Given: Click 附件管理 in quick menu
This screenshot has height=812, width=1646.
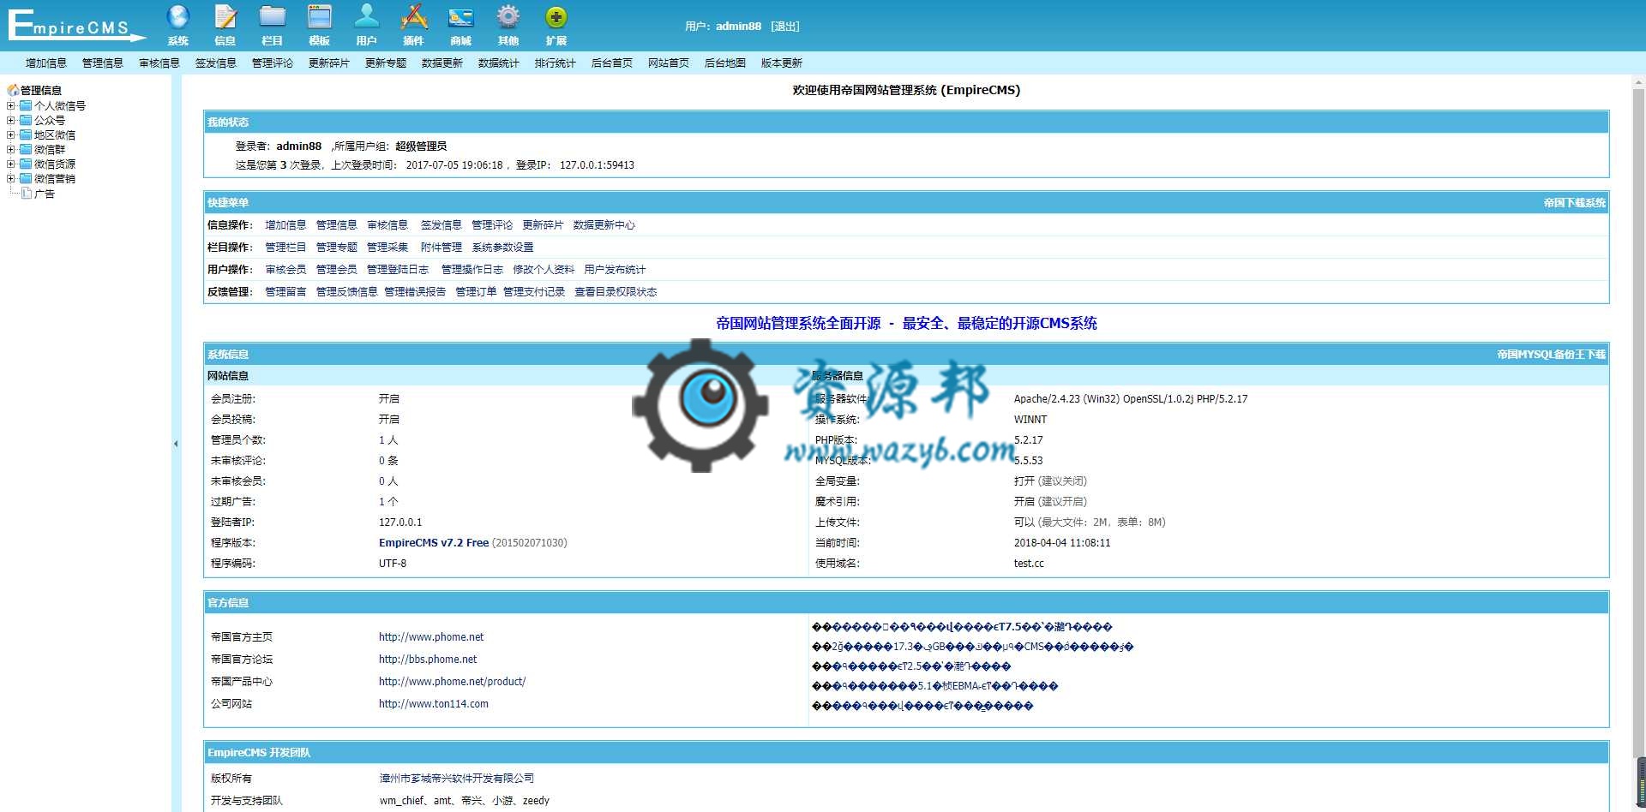Looking at the screenshot, I should pos(442,248).
